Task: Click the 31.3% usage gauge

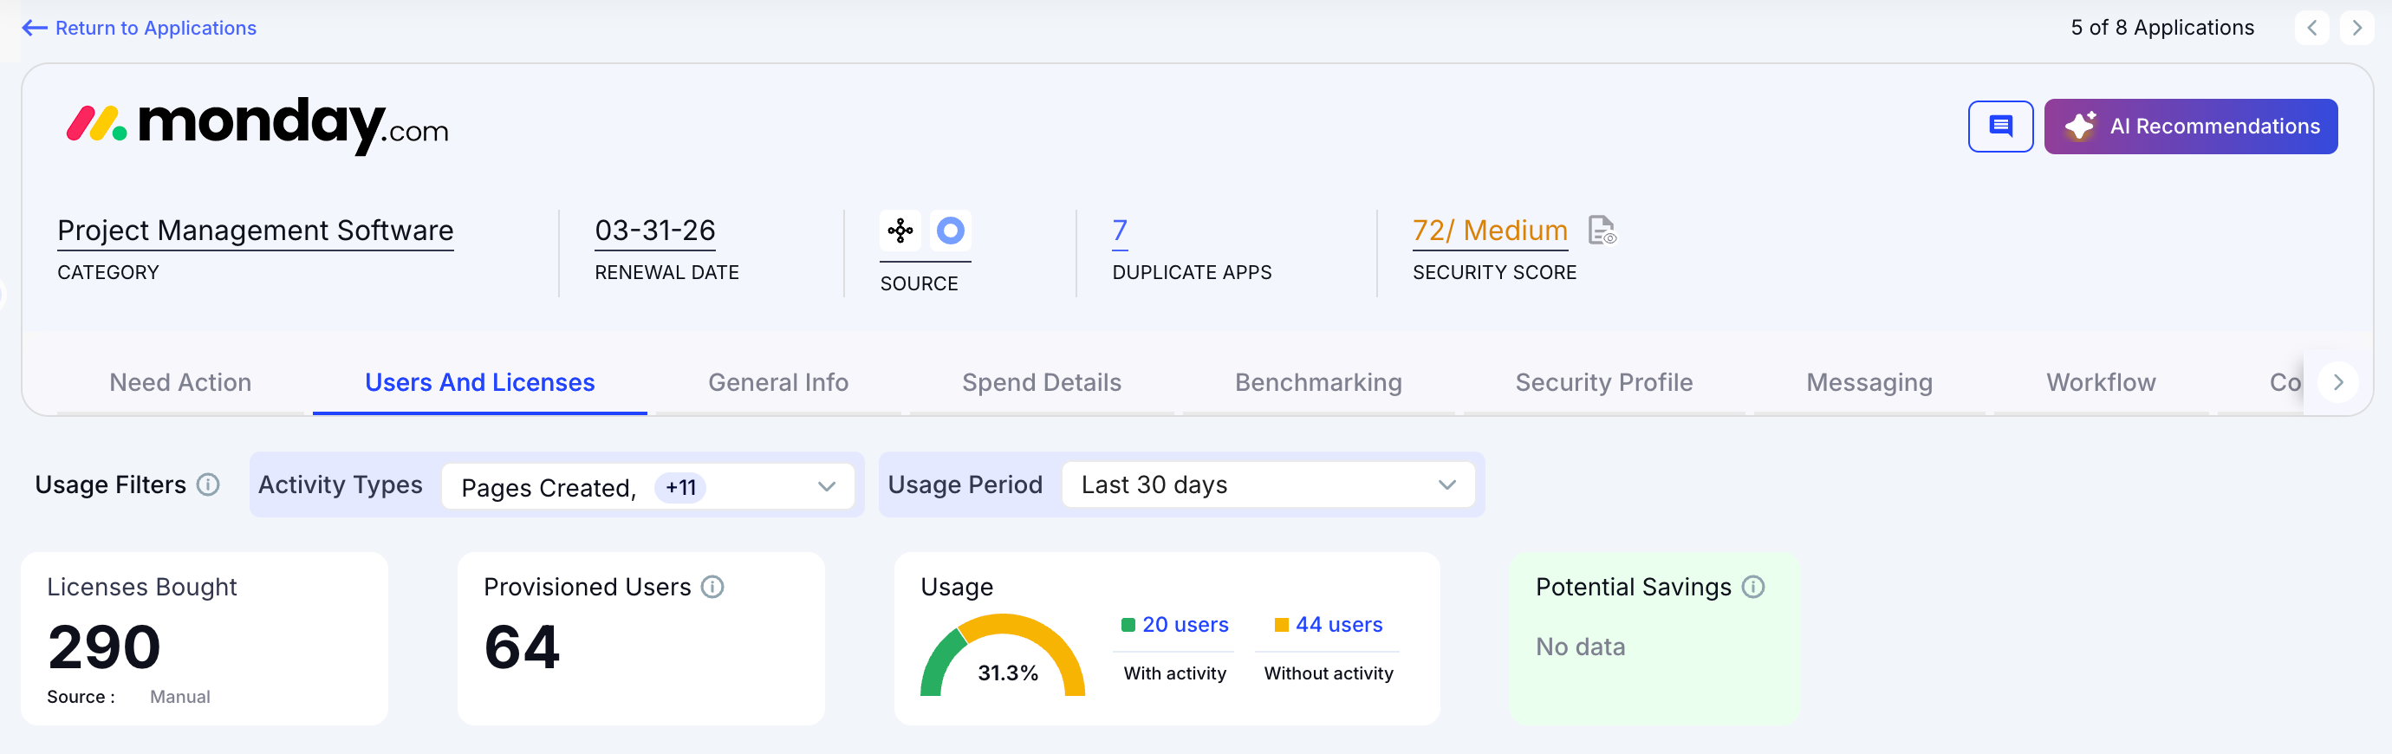Action: click(1003, 655)
